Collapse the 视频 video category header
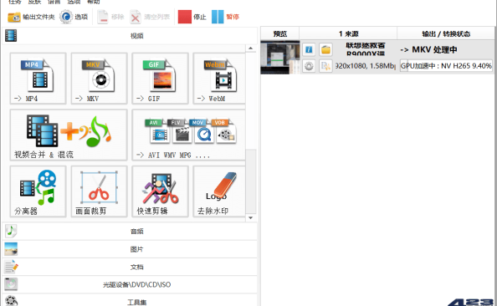 (130, 35)
